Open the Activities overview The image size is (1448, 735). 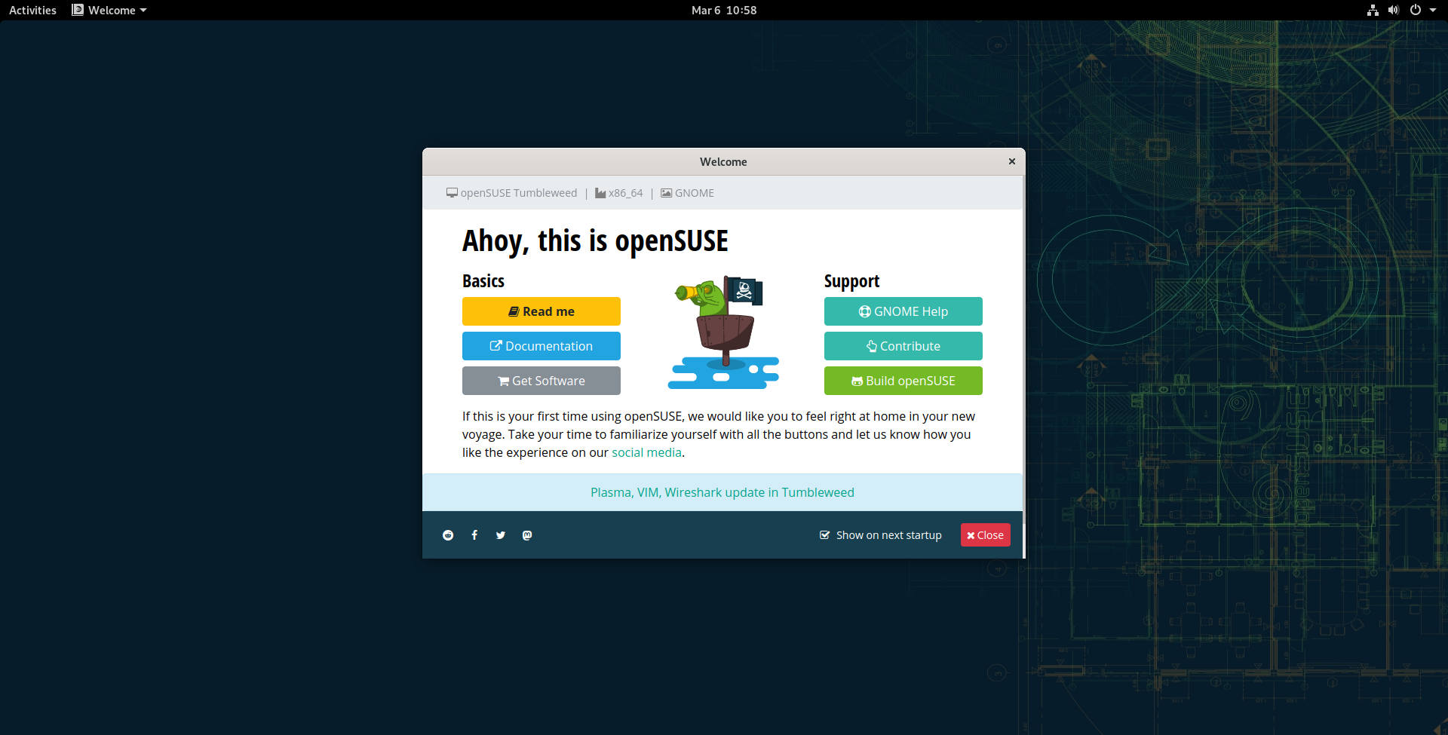[x=32, y=10]
